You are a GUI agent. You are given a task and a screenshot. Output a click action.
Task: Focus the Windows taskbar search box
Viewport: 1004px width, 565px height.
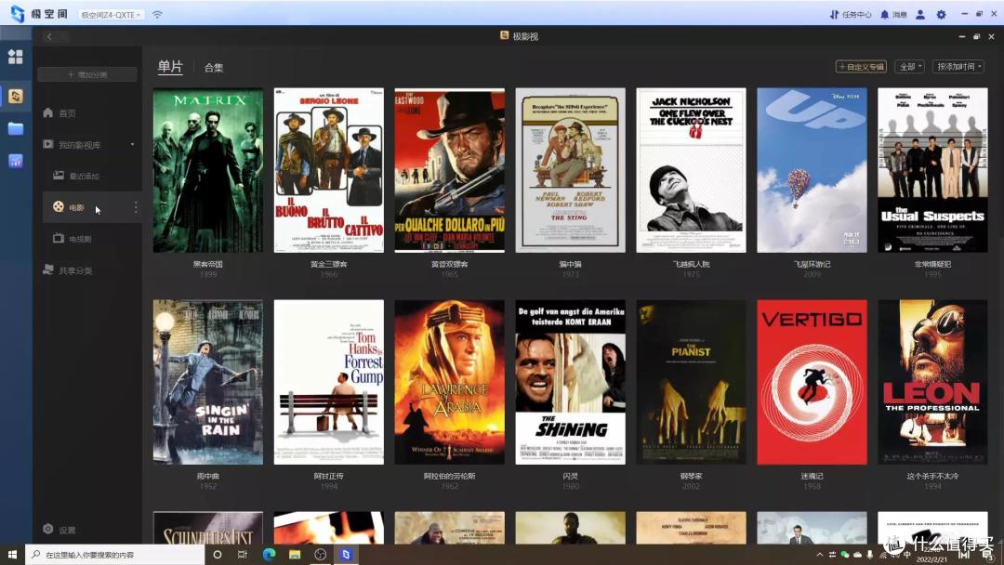pos(114,555)
